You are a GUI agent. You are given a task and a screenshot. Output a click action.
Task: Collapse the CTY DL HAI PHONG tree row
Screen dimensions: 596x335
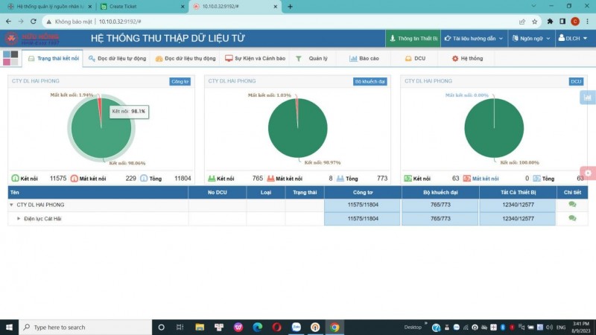coord(11,205)
